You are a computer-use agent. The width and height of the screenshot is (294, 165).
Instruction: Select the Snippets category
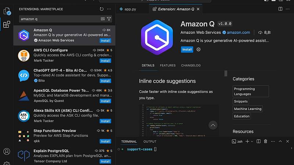tap(241, 102)
